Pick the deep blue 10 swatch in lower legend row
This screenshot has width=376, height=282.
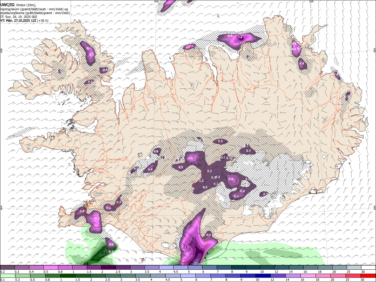263,276
